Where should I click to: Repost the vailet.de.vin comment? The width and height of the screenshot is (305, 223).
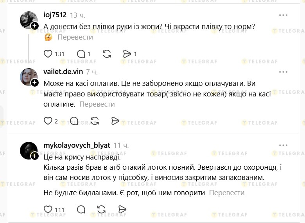click(95, 121)
